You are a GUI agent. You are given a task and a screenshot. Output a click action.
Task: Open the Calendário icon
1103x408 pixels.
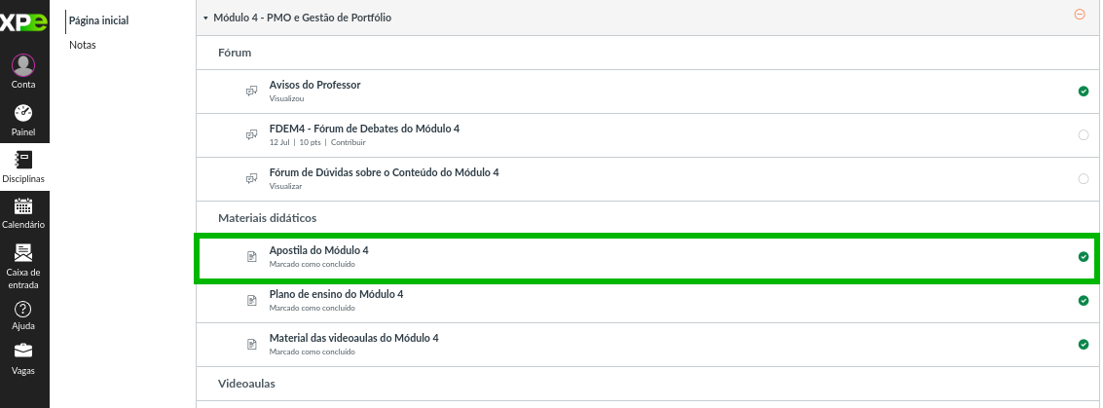[x=23, y=206]
